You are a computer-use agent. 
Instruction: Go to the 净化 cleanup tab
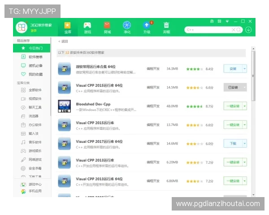coord(127,27)
